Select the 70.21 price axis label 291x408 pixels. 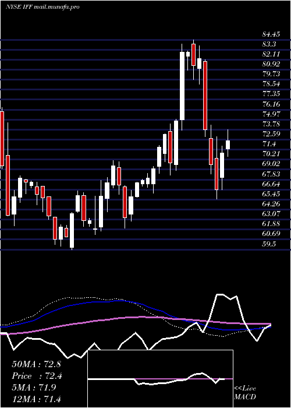tap(271, 154)
